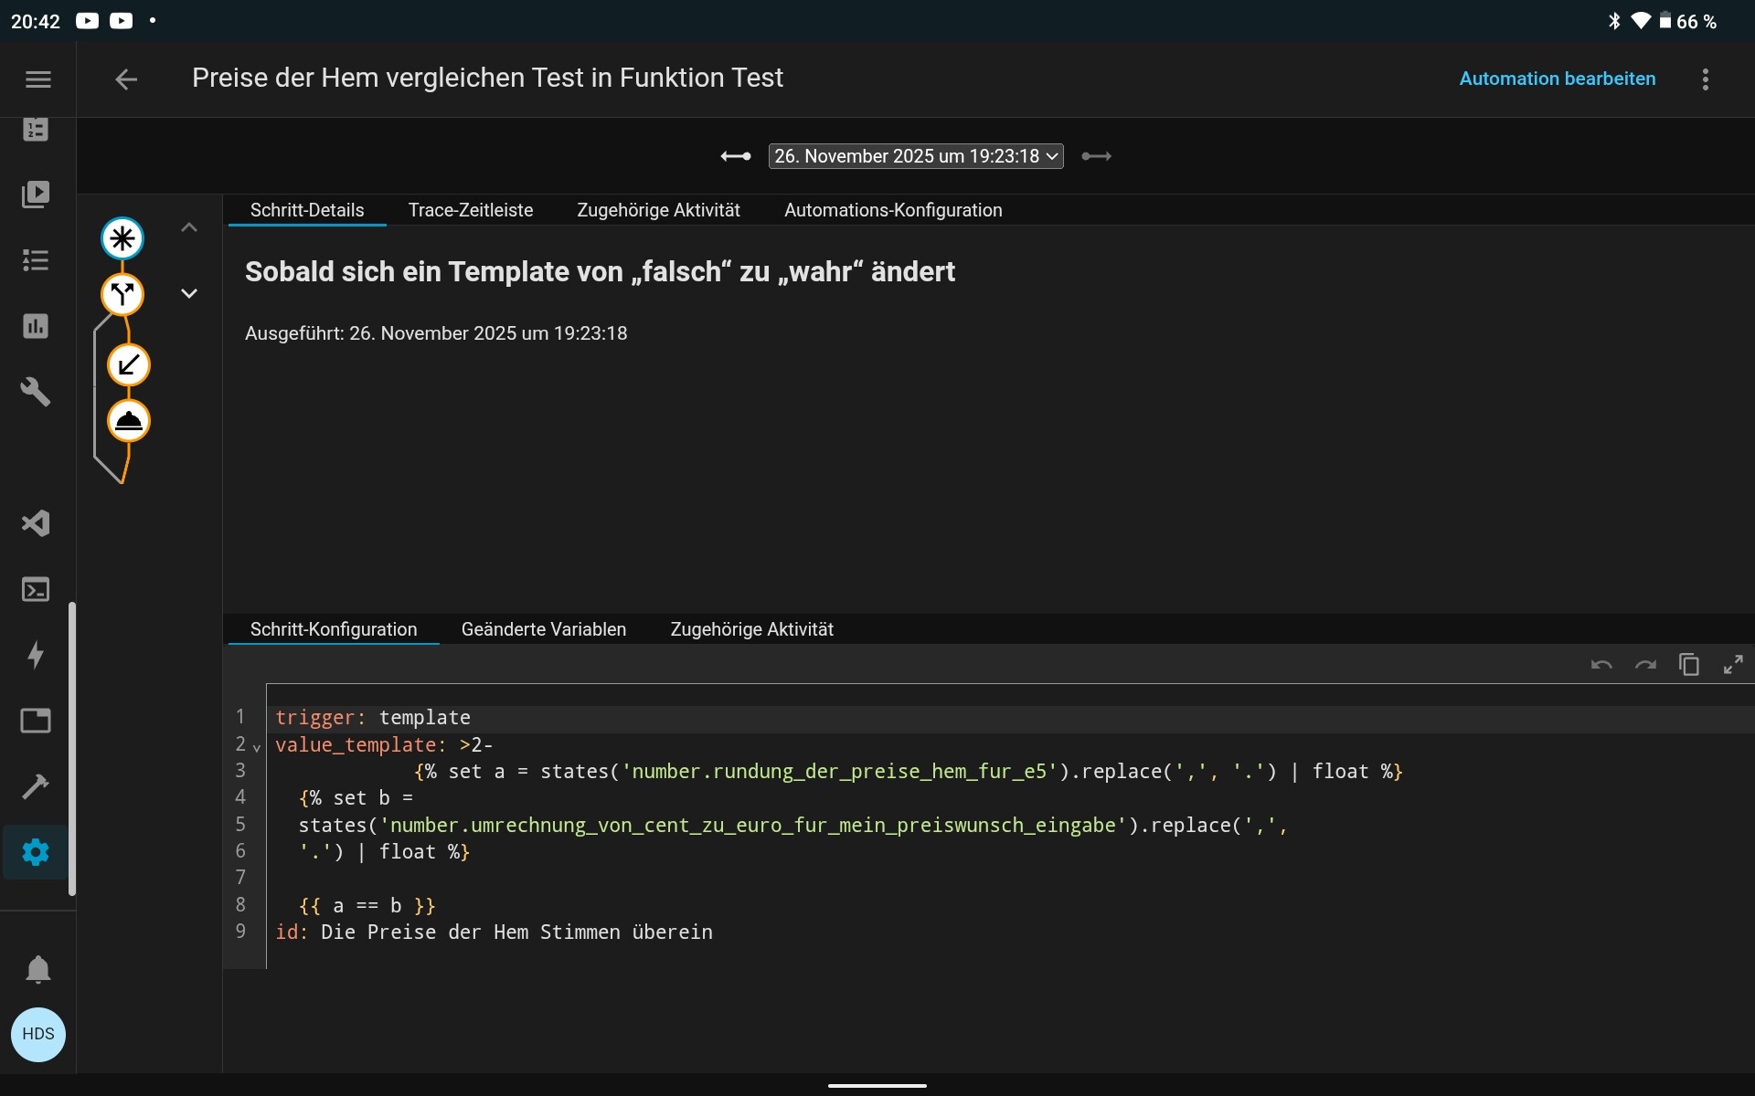Go to next step with down chevron
Image resolution: width=1755 pixels, height=1096 pixels.
pos(189,293)
